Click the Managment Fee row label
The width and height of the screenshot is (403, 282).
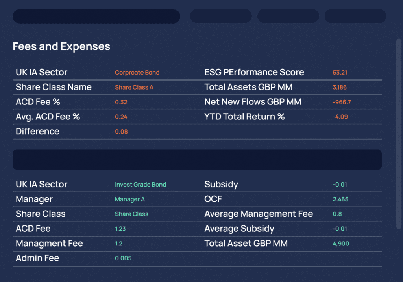pos(49,244)
